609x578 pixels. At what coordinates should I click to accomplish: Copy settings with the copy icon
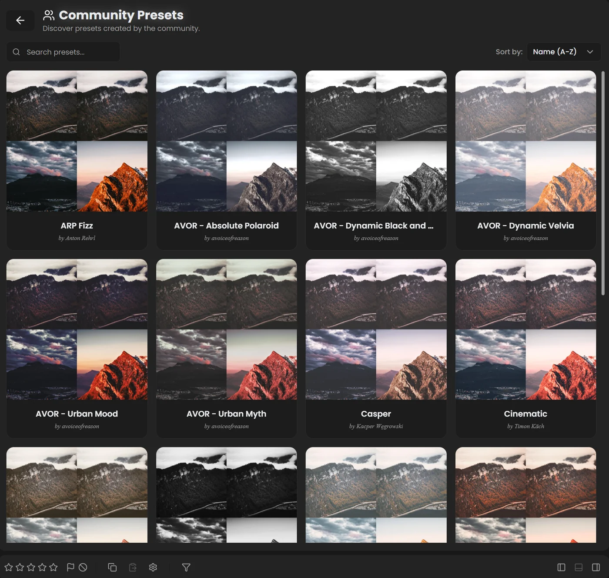click(112, 567)
